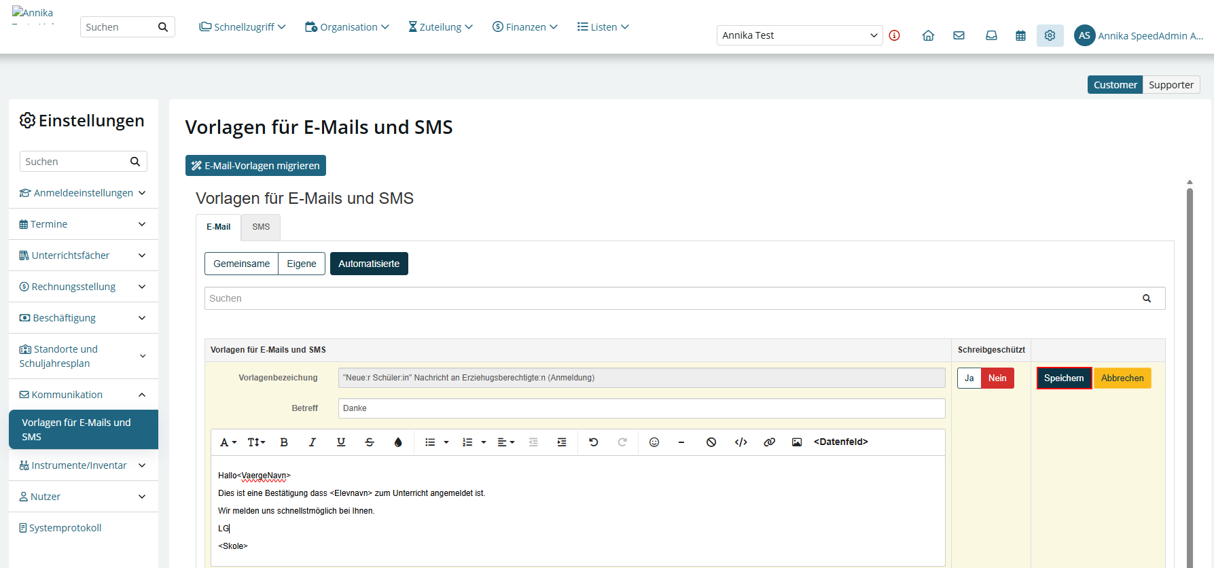Switch to Customer view

tap(1115, 85)
